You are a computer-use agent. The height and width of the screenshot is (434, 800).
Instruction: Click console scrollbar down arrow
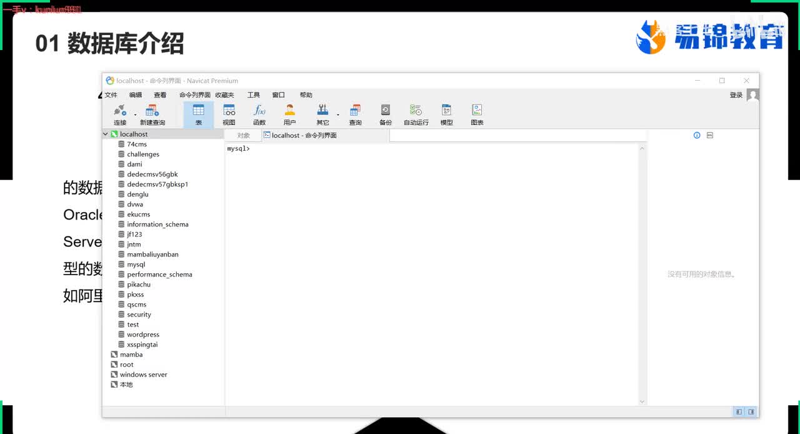pos(642,401)
